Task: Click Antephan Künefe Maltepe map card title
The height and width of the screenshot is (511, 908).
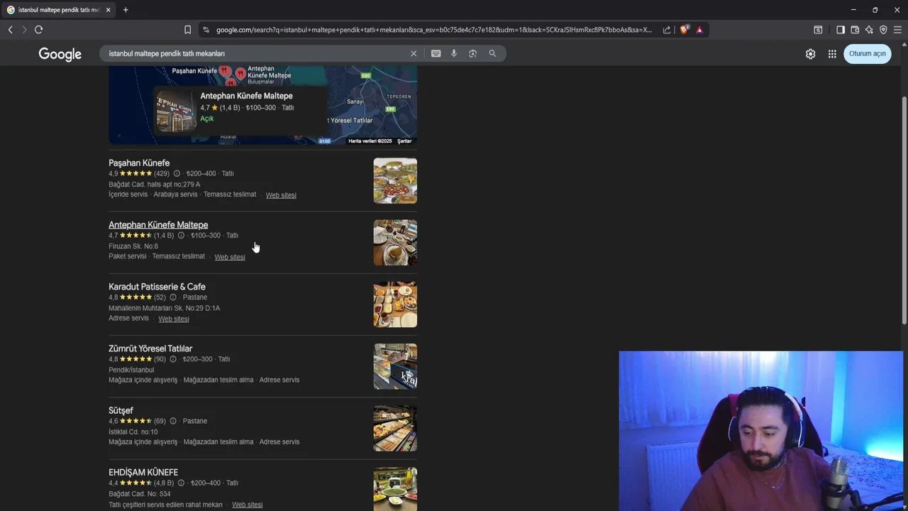Action: [246, 96]
